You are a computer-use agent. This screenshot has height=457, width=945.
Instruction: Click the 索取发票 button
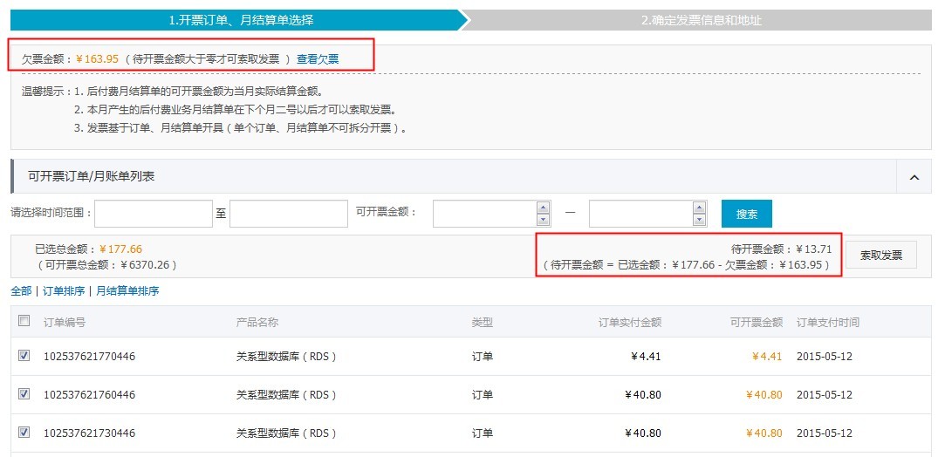[x=880, y=256]
